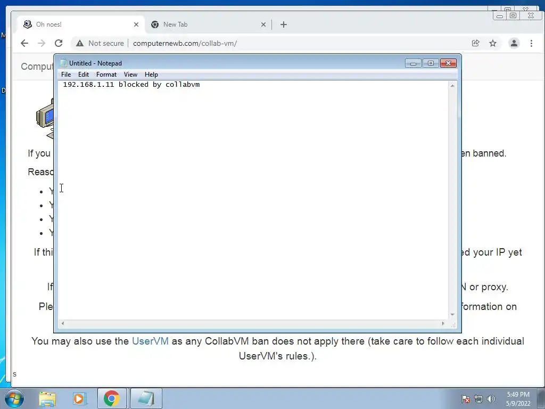545x409 pixels.
Task: Minimize the Notepad window
Action: pos(413,63)
